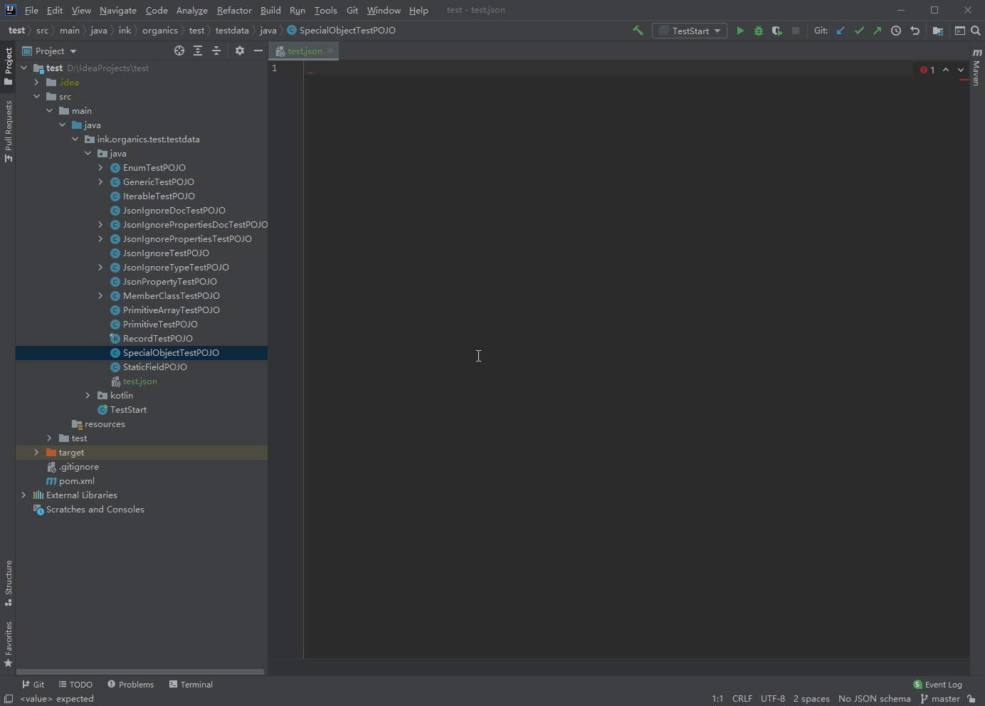Screen dimensions: 985x706
Task: Push changes with the green Git arrow
Action: point(878,31)
